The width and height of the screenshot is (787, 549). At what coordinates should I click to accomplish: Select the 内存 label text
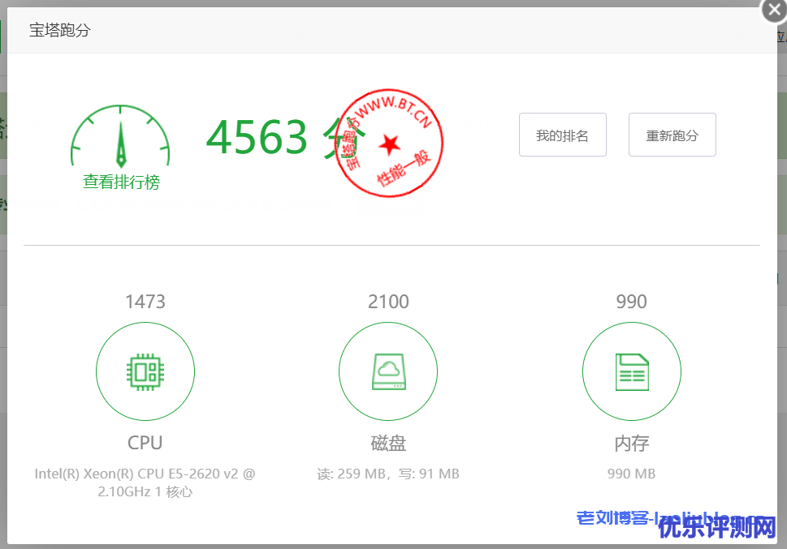point(631,444)
